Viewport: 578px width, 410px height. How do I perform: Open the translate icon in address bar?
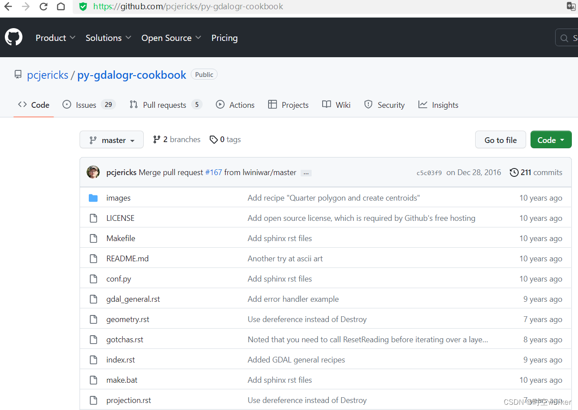click(x=571, y=6)
